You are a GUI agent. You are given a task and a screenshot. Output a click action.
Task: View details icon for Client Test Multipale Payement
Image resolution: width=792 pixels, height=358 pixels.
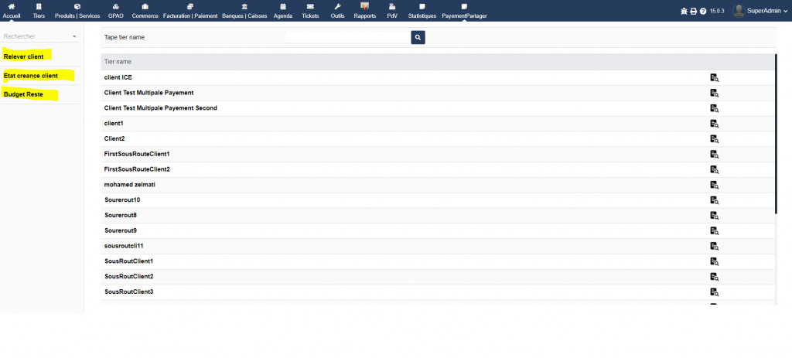[714, 93]
